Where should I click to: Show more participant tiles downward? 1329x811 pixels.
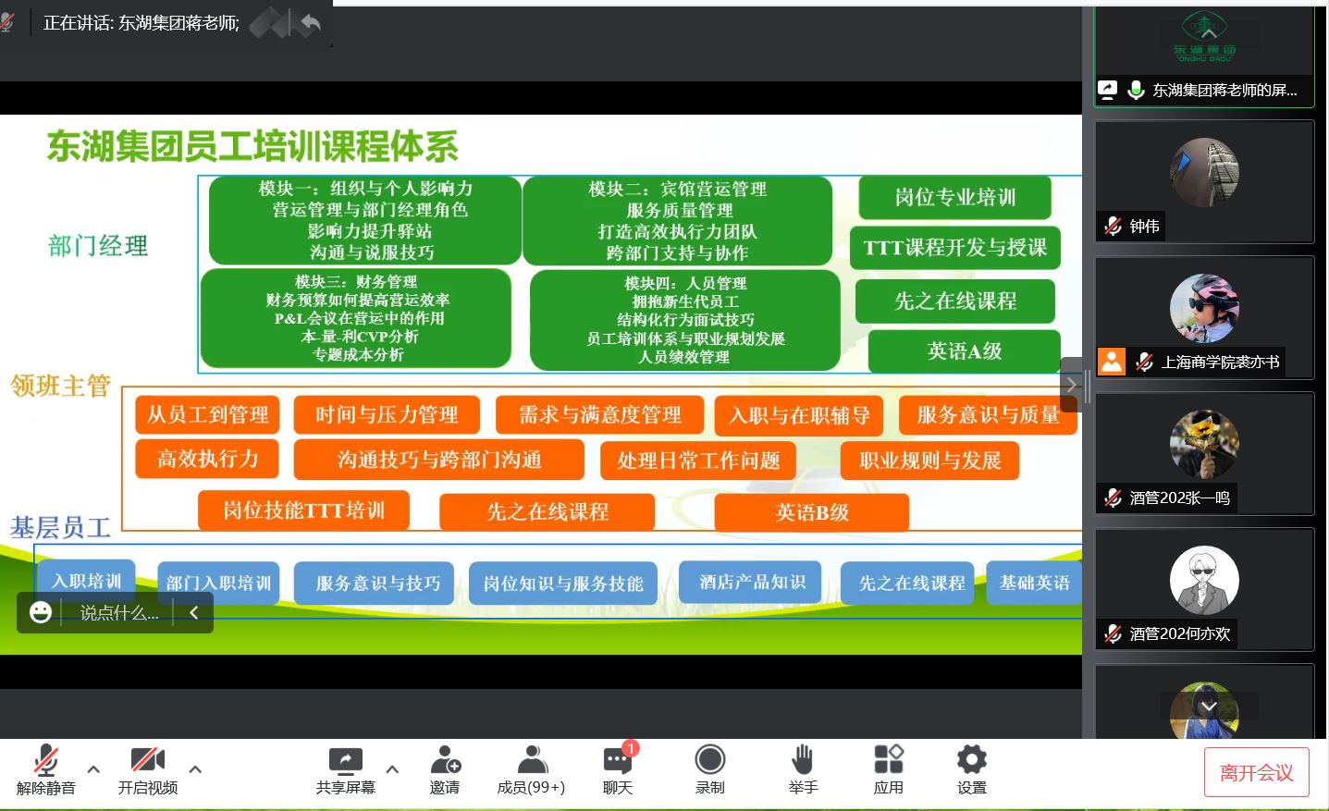[x=1209, y=707]
